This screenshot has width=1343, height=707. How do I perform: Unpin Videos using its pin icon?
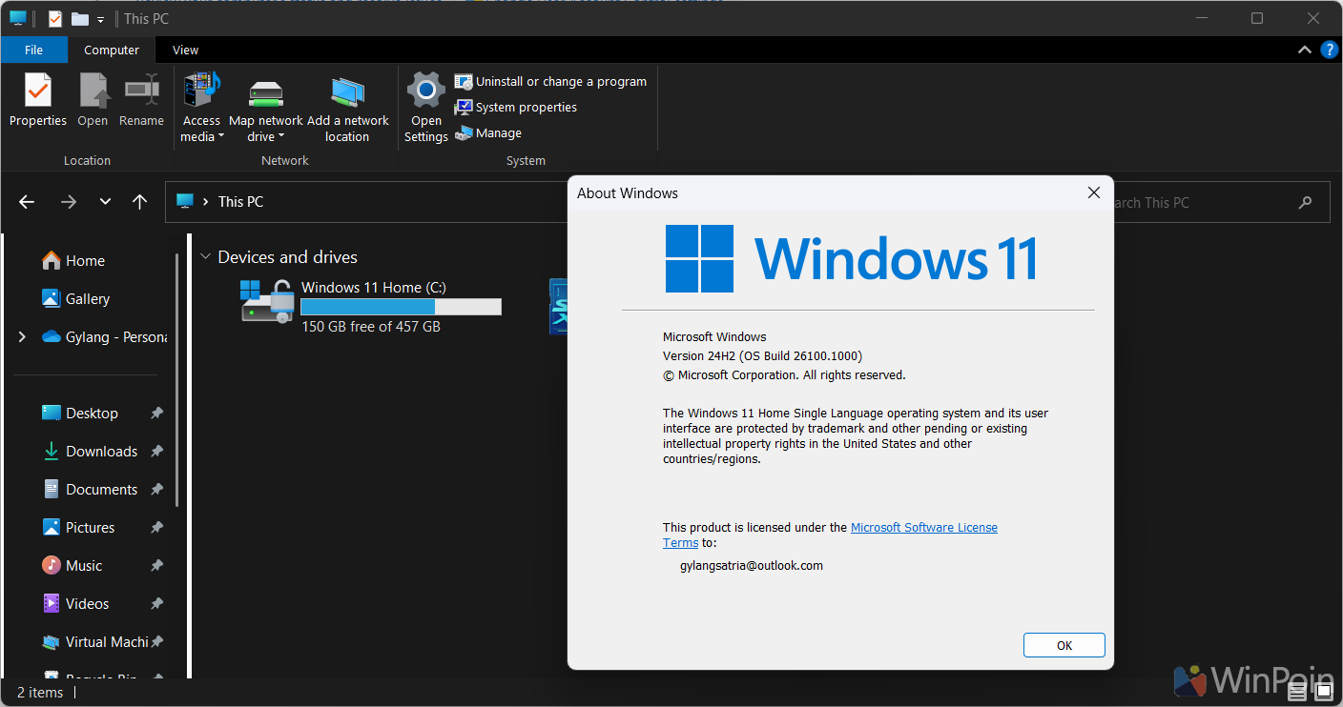pyautogui.click(x=156, y=603)
